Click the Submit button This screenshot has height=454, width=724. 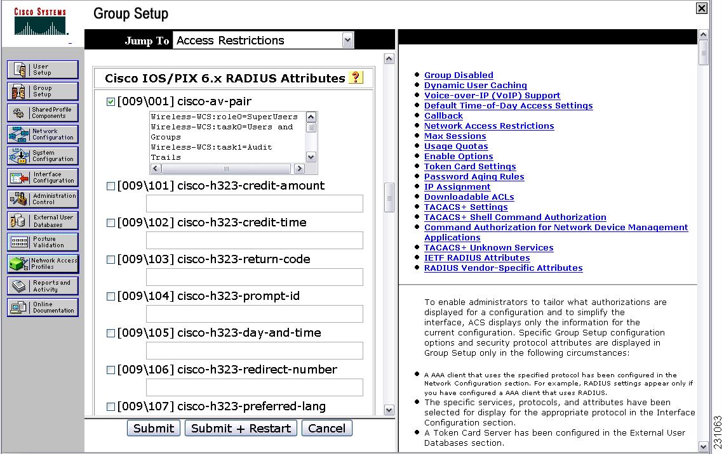click(154, 428)
